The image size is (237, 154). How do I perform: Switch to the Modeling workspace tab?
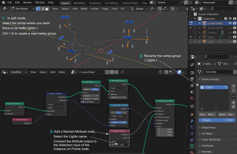[79, 3]
